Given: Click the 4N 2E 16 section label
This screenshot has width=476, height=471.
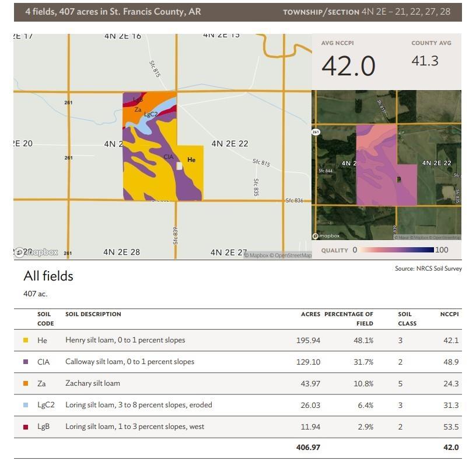Looking at the screenshot, I should point(123,36).
